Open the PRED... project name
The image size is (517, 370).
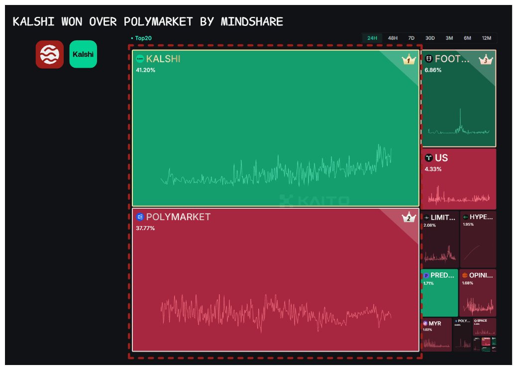click(x=442, y=275)
